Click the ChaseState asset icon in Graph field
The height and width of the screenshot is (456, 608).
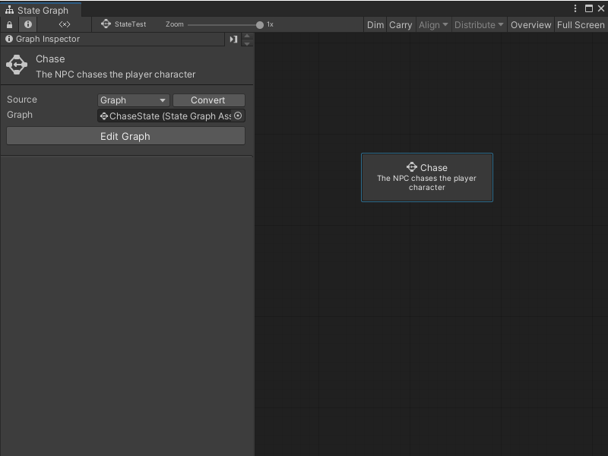[104, 116]
